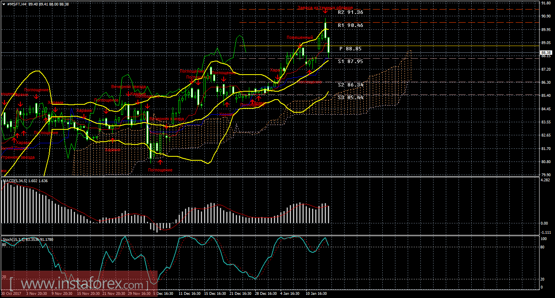Click the red arrow below the Повешенный label

[300, 46]
